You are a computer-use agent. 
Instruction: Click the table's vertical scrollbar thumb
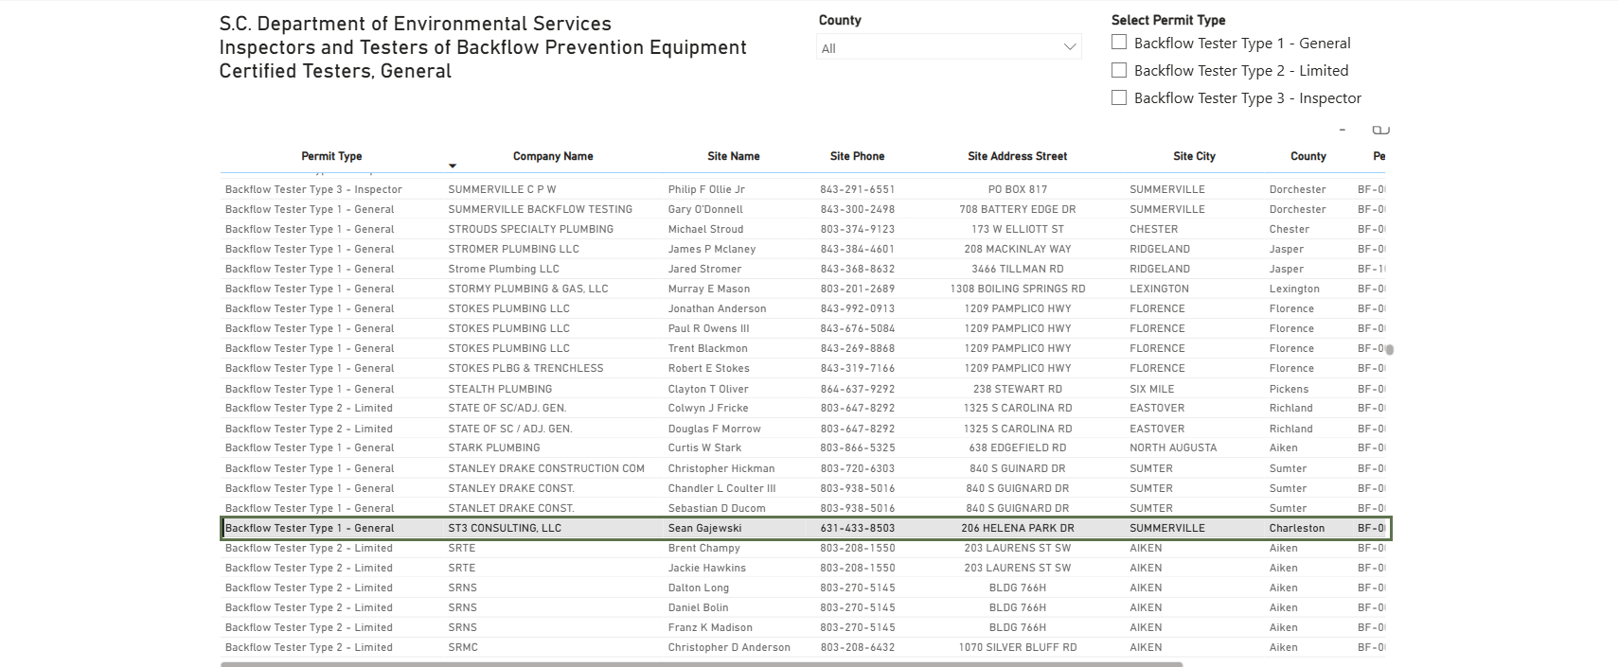click(x=1390, y=349)
